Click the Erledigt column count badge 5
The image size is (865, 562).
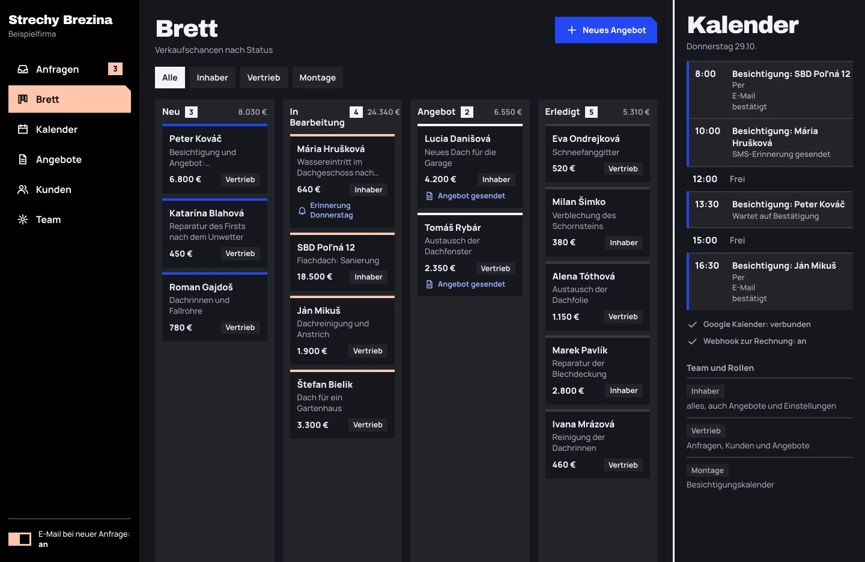coord(592,112)
